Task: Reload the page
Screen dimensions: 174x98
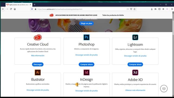Action: tap(11, 9)
